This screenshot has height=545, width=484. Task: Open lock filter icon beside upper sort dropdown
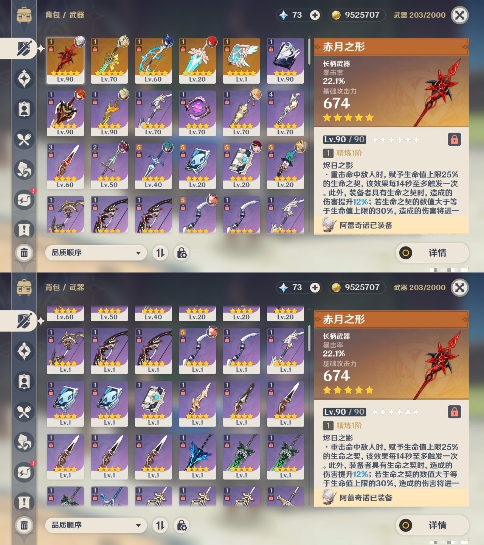click(x=182, y=253)
